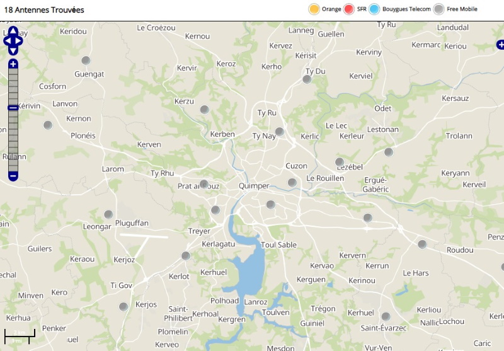Image resolution: width=504 pixels, height=351 pixels.
Task: Toggle the SFR operator filter
Action: point(349,9)
